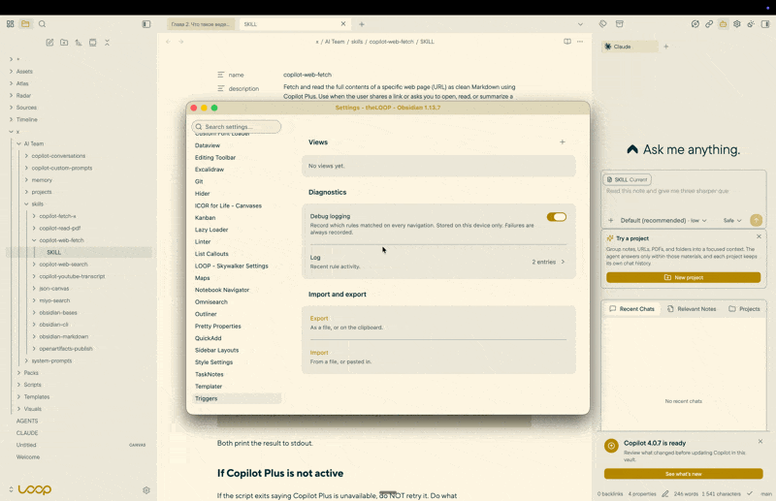
Task: Toggle the right sidebar panel icon
Action: pyautogui.click(x=765, y=23)
